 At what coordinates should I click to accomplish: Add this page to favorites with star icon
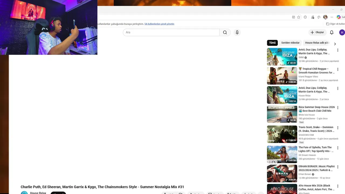tap(299, 17)
